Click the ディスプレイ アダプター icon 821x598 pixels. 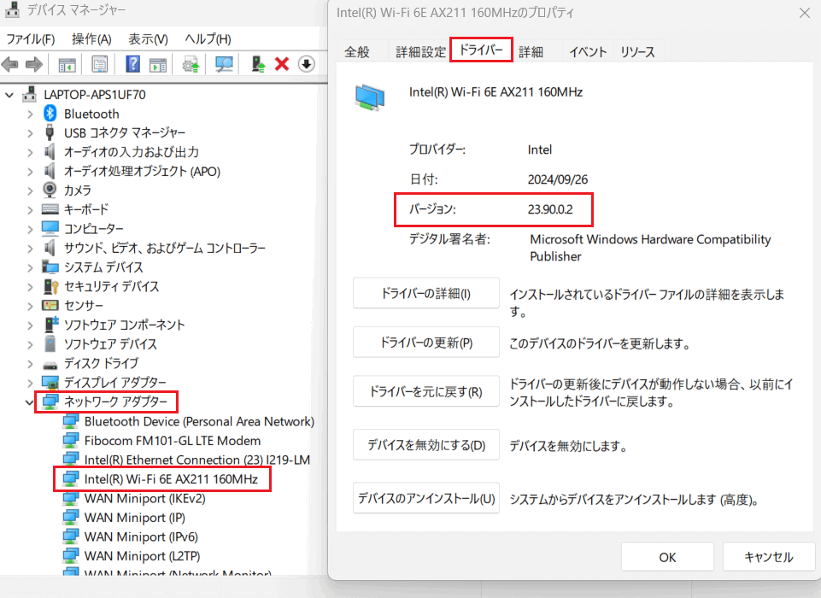[x=50, y=382]
